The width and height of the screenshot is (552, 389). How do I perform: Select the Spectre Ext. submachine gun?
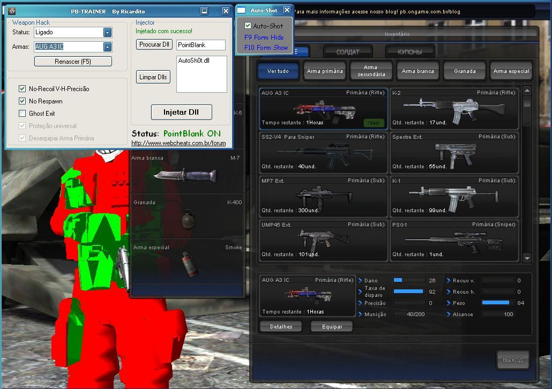pos(454,153)
